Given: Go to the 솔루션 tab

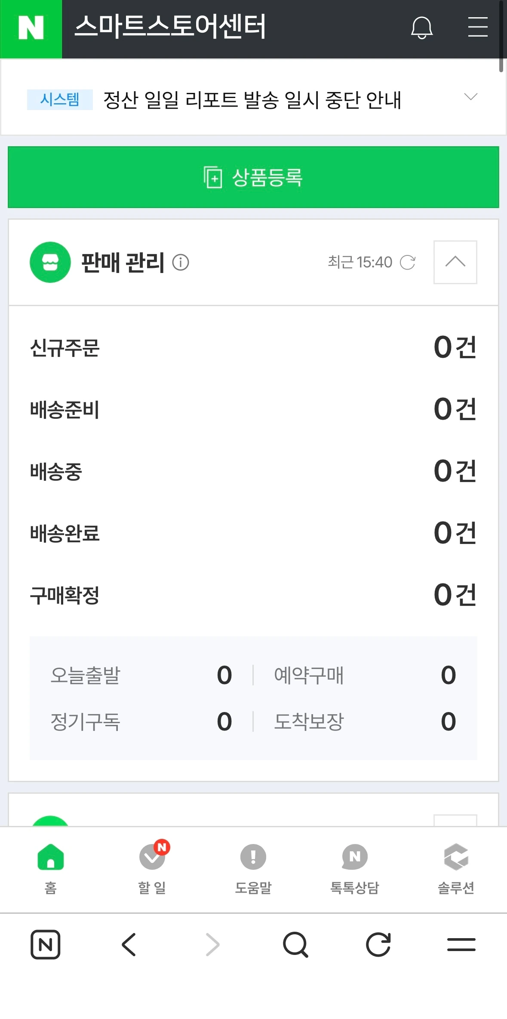Looking at the screenshot, I should (456, 867).
